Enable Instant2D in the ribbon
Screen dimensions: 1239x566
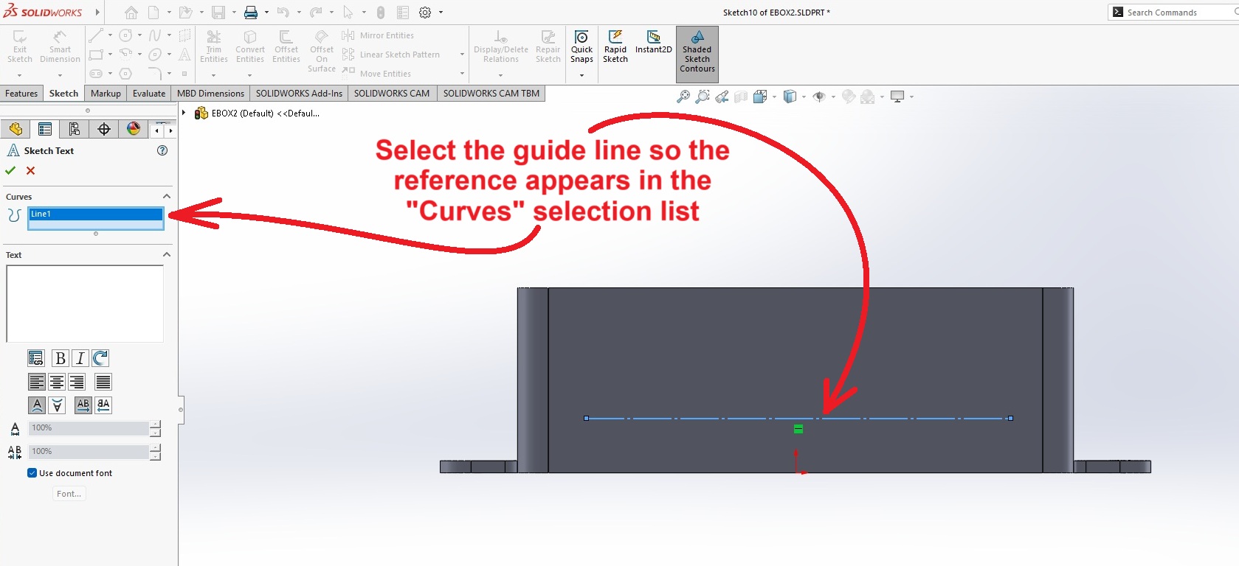pos(653,43)
